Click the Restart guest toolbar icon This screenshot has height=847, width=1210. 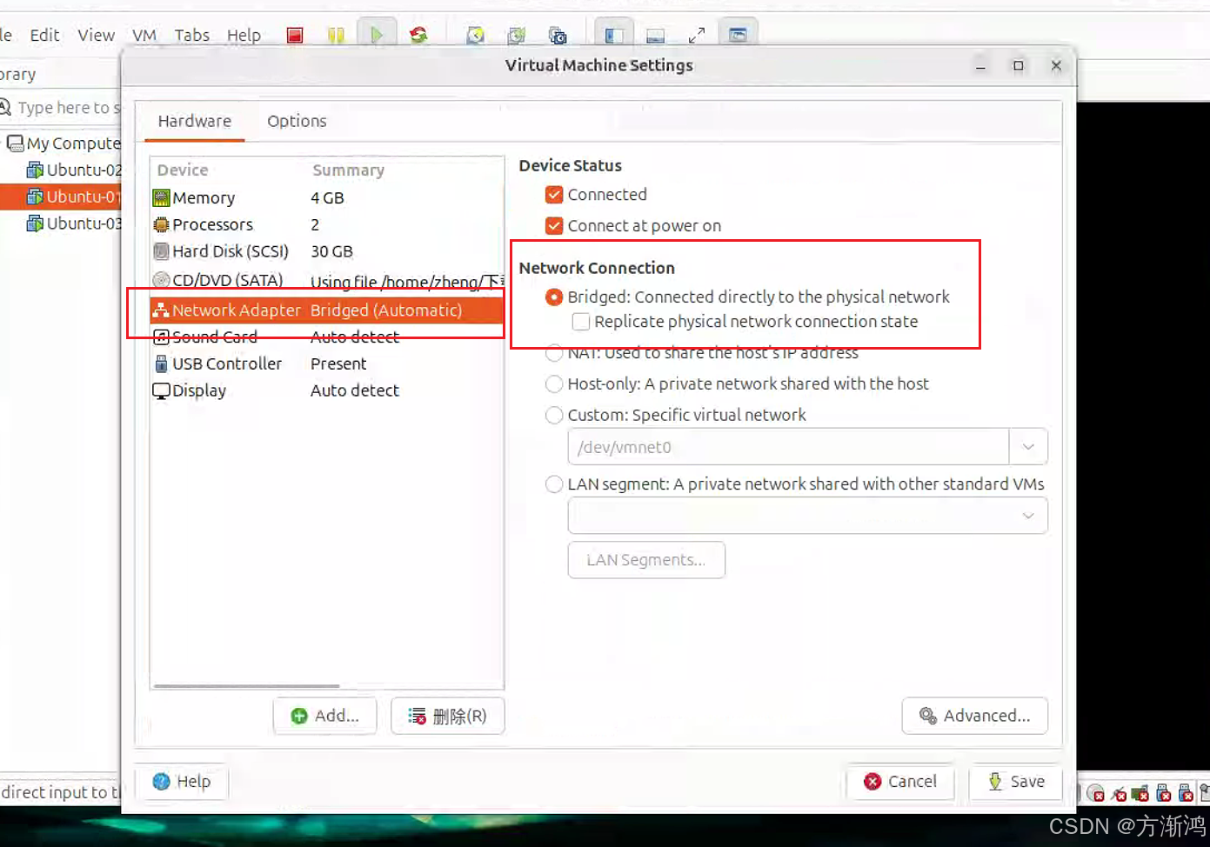(418, 35)
